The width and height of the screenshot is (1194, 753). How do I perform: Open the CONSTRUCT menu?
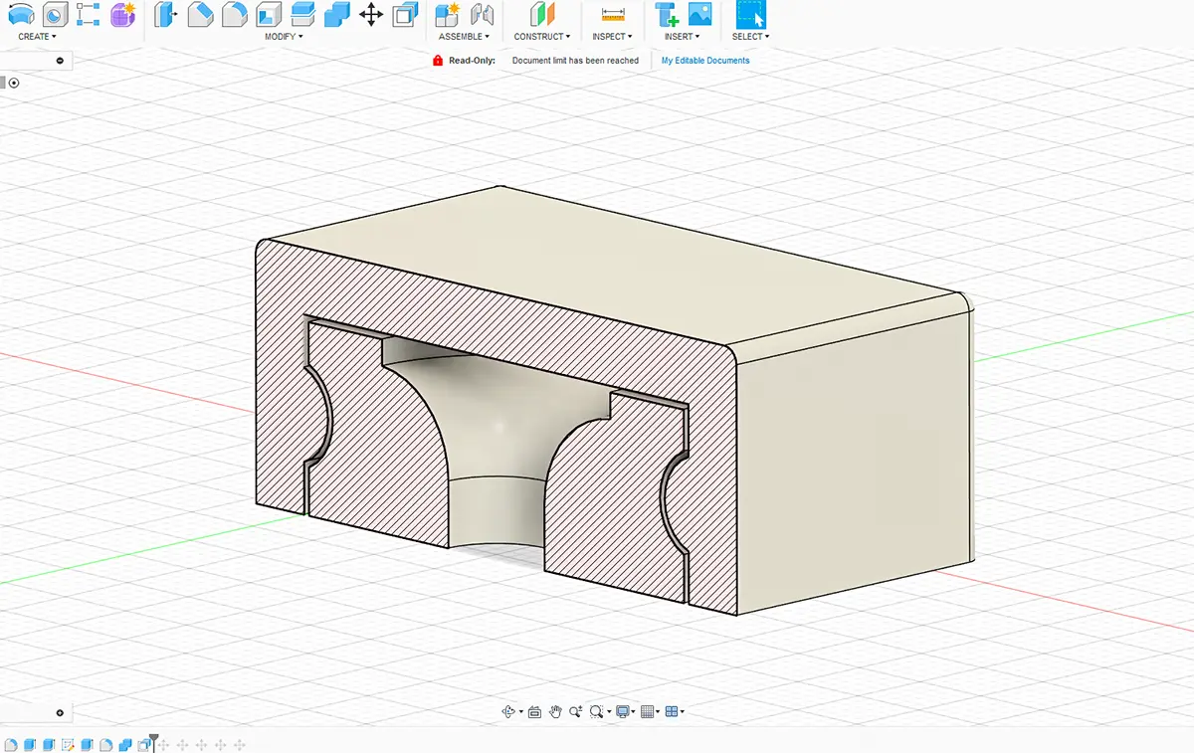[542, 37]
